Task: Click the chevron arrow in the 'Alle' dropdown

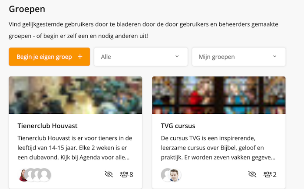Action: [177, 56]
